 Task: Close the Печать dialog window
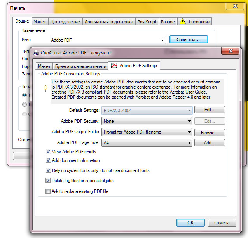(x=235, y=6)
